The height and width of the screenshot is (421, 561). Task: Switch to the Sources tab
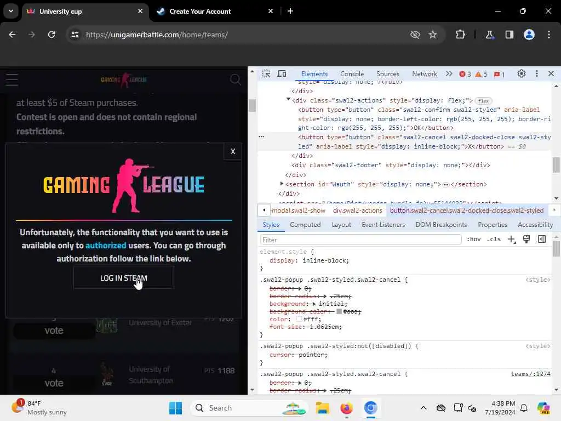pyautogui.click(x=387, y=74)
